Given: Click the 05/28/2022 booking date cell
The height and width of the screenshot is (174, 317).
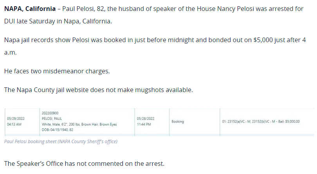Looking at the screenshot, I should point(146,119).
